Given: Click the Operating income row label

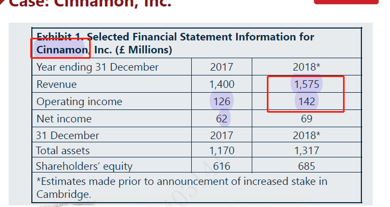Looking at the screenshot, I should [79, 102].
